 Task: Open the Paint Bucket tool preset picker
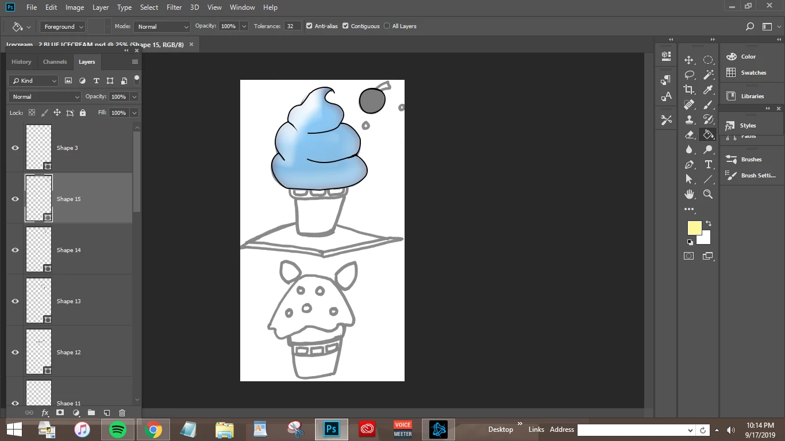21,26
